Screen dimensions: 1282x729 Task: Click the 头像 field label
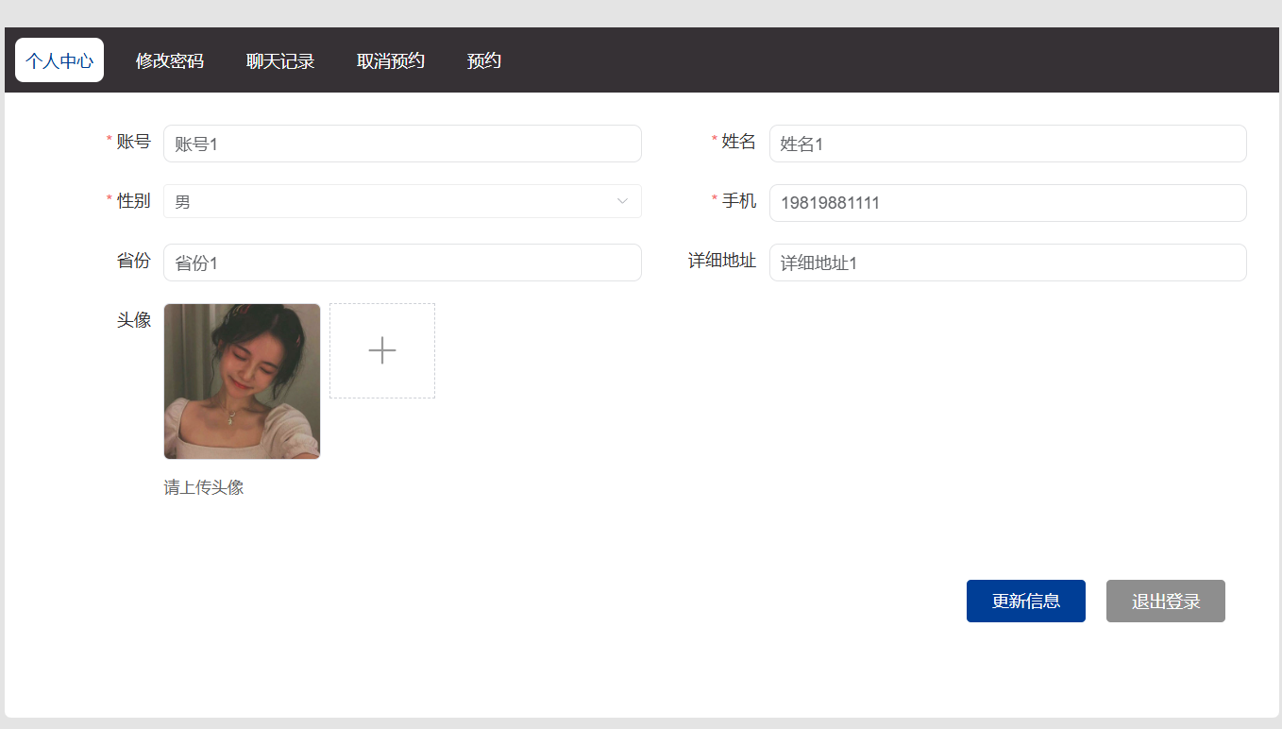click(134, 320)
